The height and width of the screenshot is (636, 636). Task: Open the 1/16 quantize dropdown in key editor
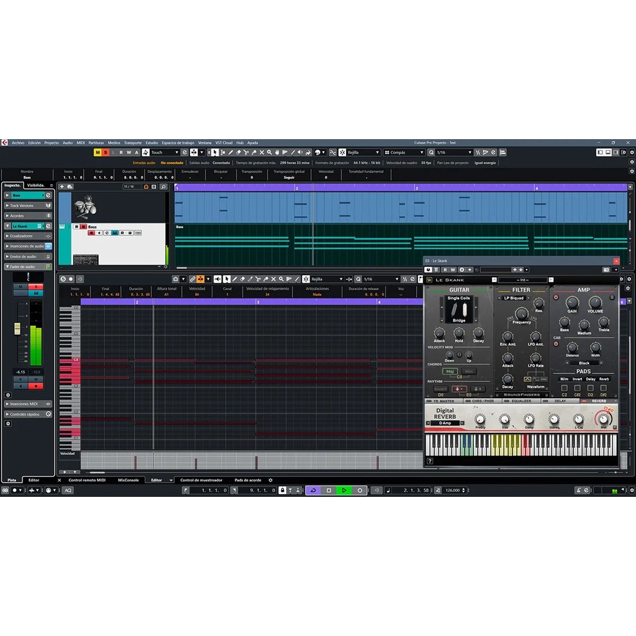tap(381, 279)
